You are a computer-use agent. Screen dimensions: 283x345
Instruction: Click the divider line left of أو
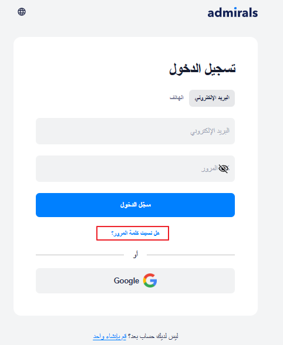(x=80, y=255)
